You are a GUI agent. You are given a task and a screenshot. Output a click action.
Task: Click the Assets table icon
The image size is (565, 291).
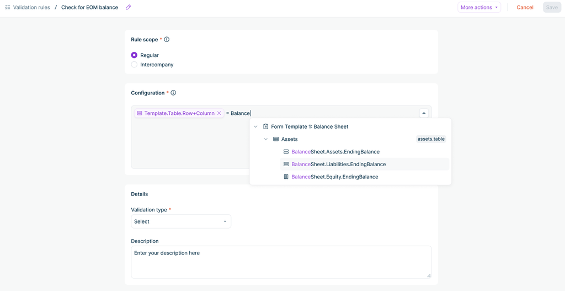click(276, 139)
